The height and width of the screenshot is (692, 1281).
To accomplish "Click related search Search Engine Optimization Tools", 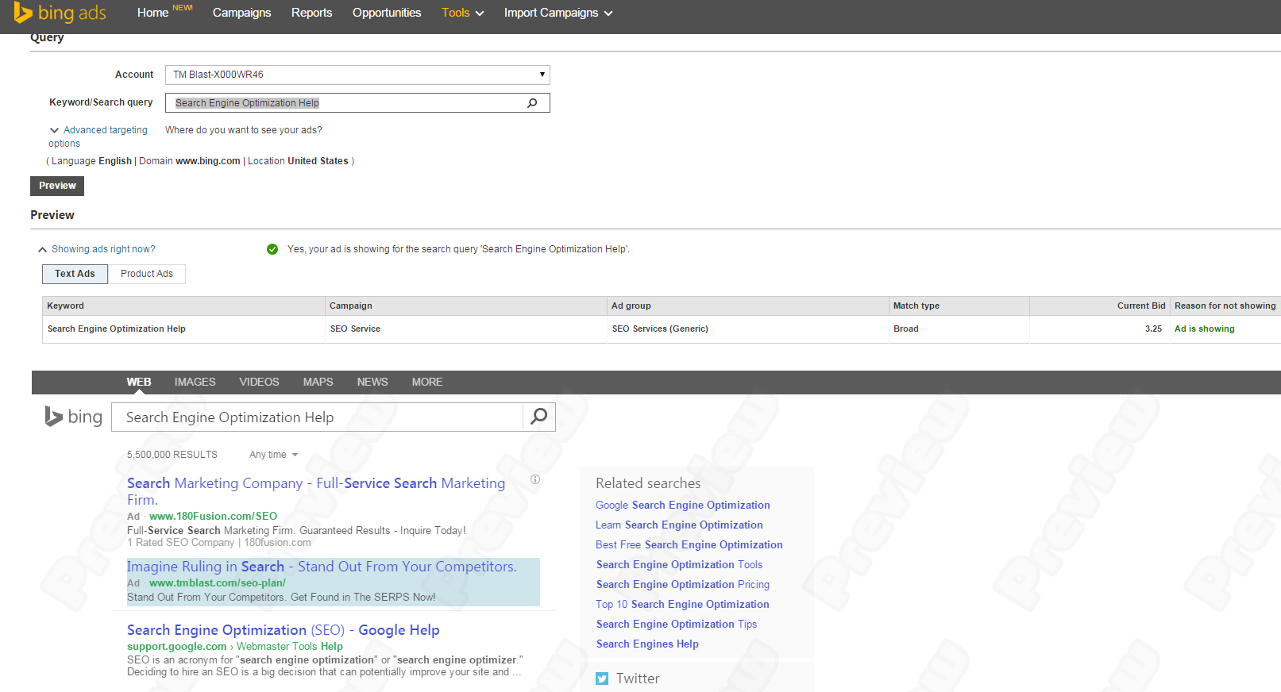I will (679, 565).
